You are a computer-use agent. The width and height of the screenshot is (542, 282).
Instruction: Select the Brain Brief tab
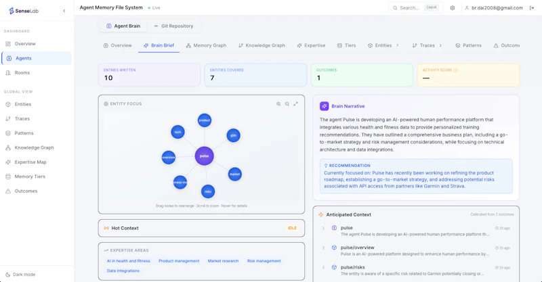tap(159, 45)
